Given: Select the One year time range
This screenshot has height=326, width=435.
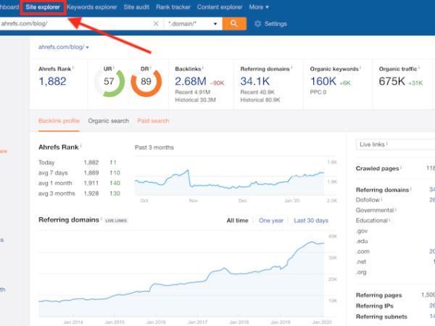Looking at the screenshot, I should click(270, 220).
